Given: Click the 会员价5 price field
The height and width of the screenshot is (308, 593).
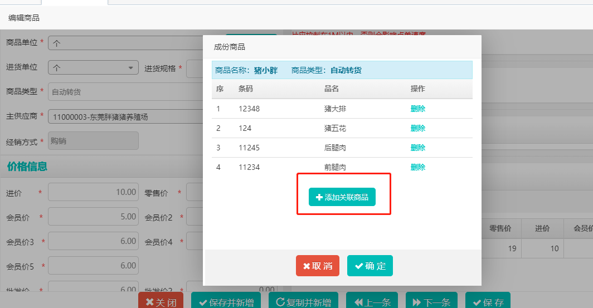Looking at the screenshot, I should tap(93, 266).
